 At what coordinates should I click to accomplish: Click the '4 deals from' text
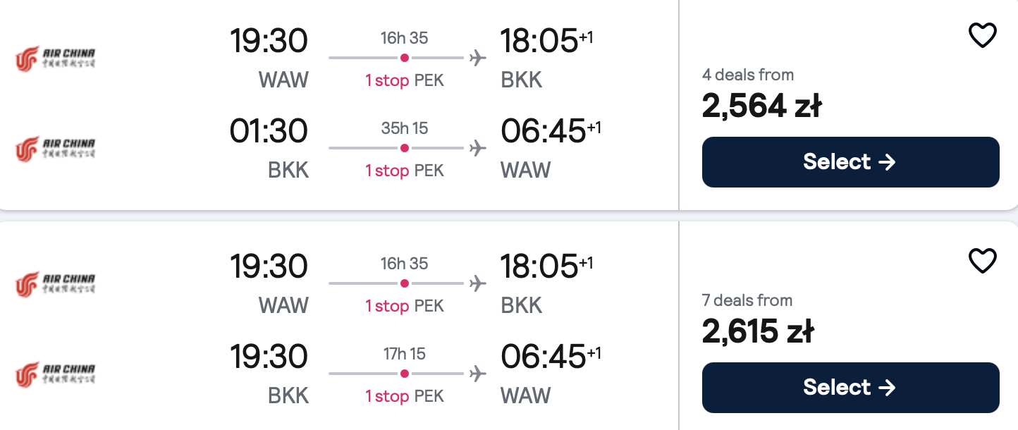[748, 75]
